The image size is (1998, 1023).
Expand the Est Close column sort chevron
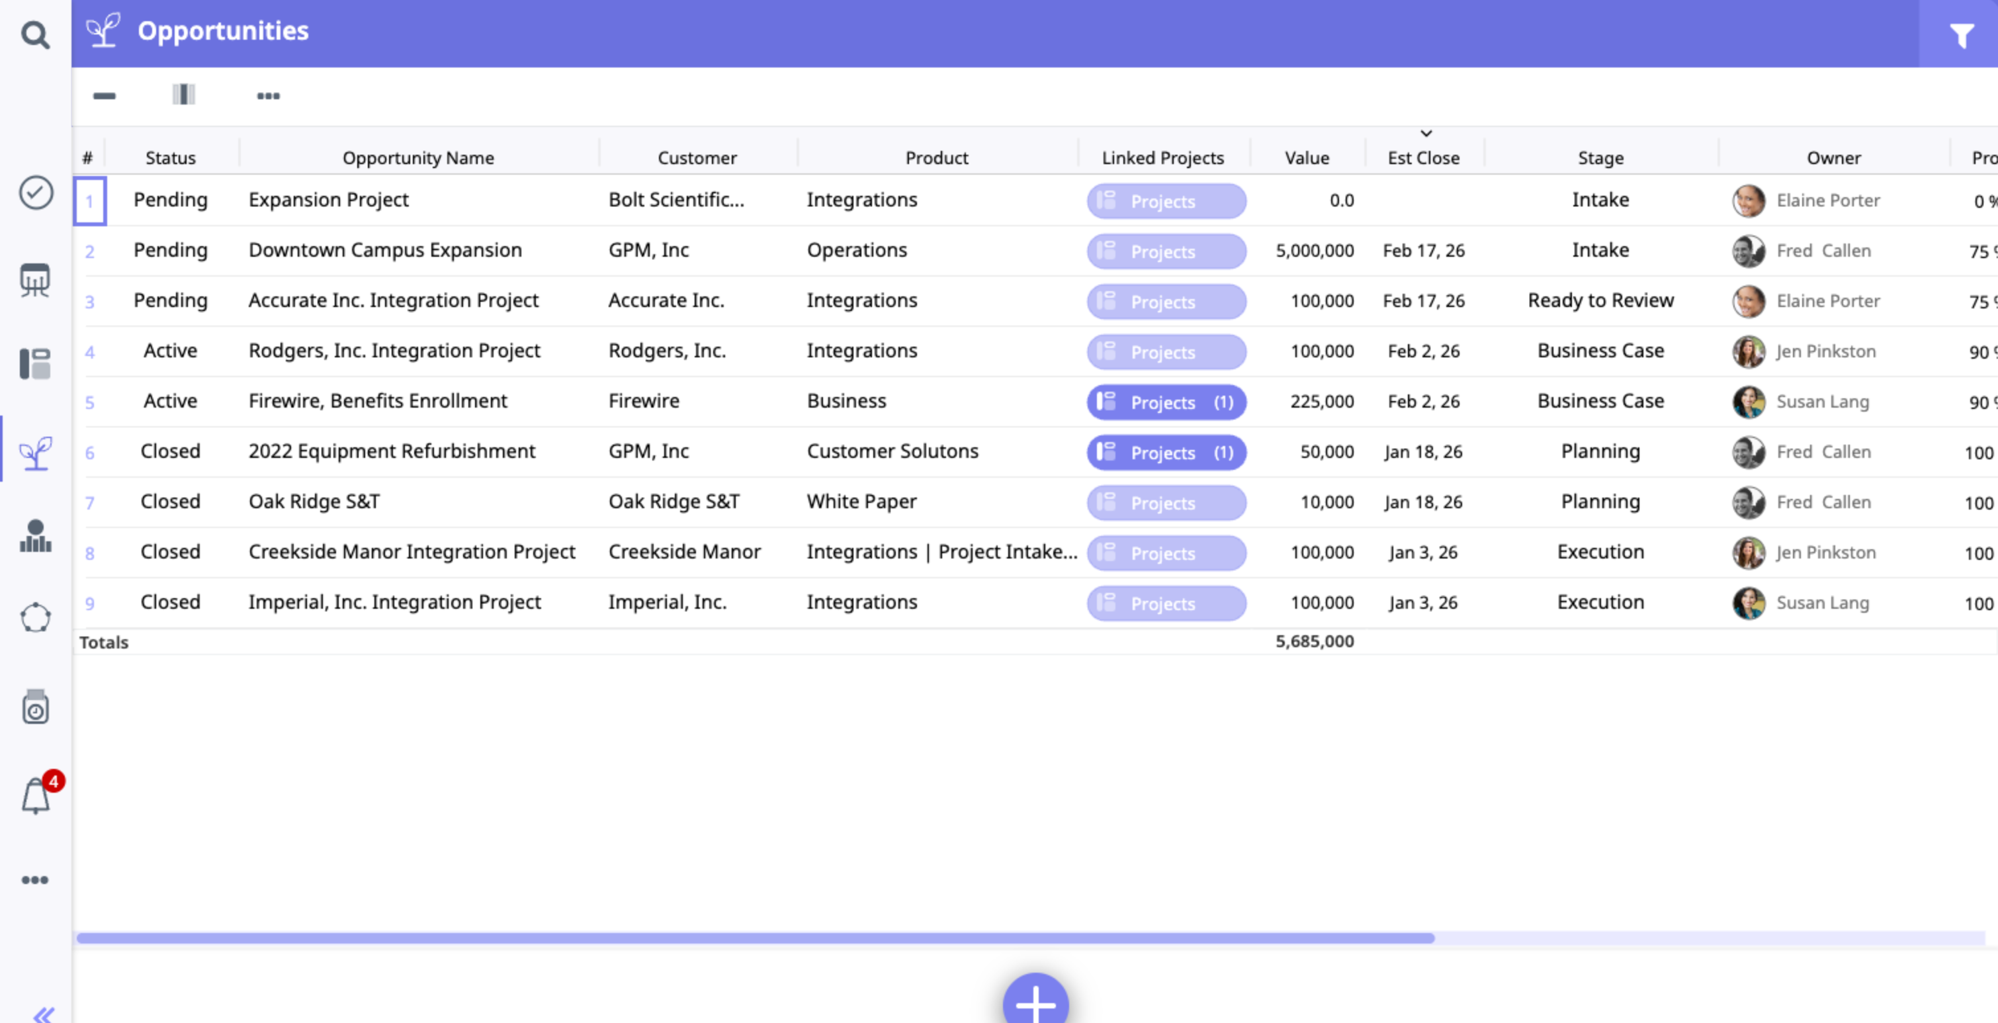[x=1426, y=134]
